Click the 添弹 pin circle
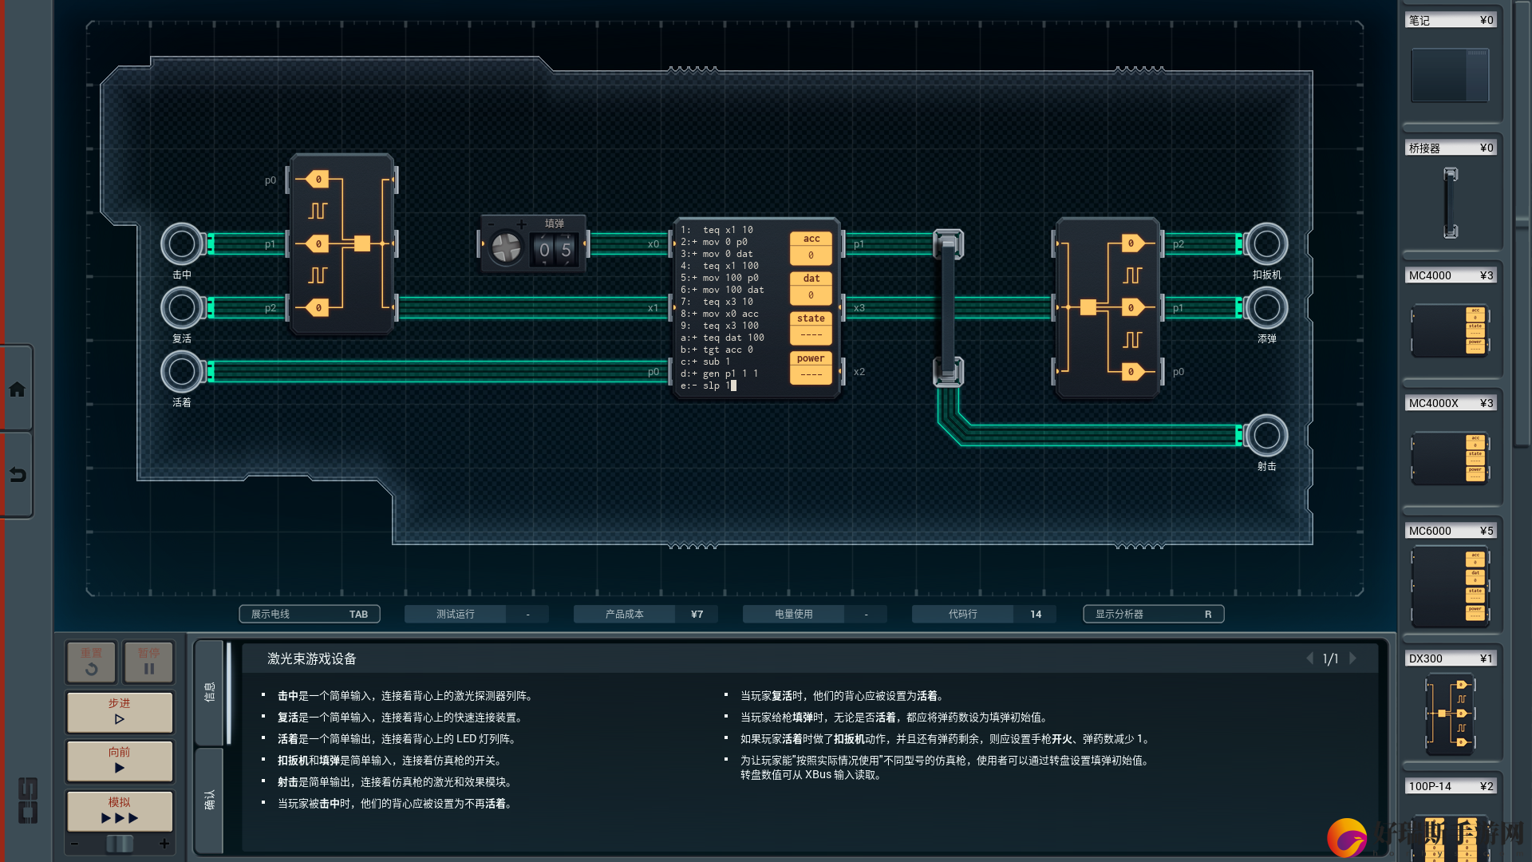 point(1266,308)
